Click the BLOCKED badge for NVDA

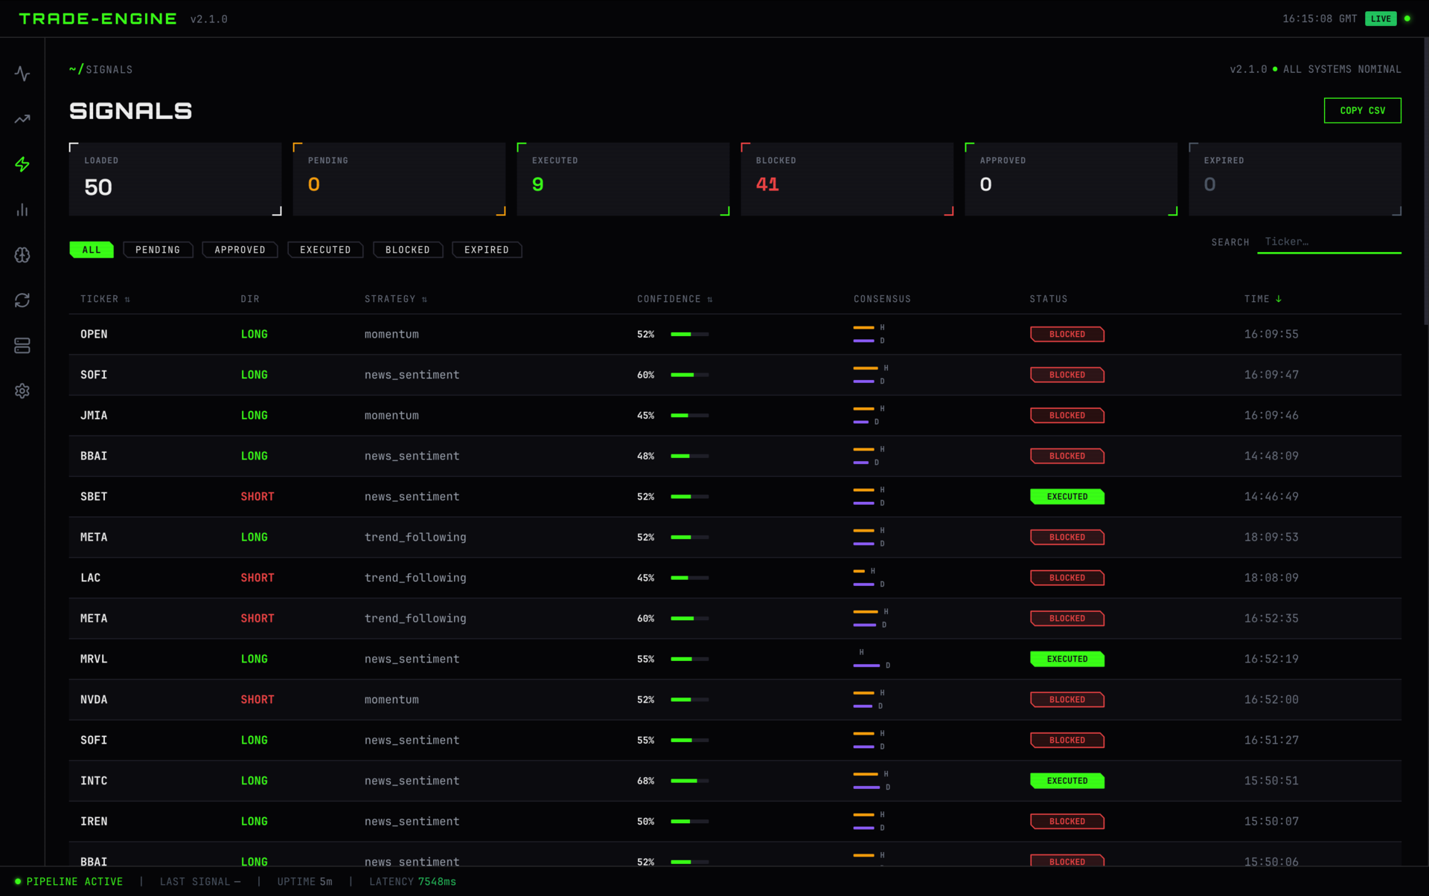[1067, 700]
